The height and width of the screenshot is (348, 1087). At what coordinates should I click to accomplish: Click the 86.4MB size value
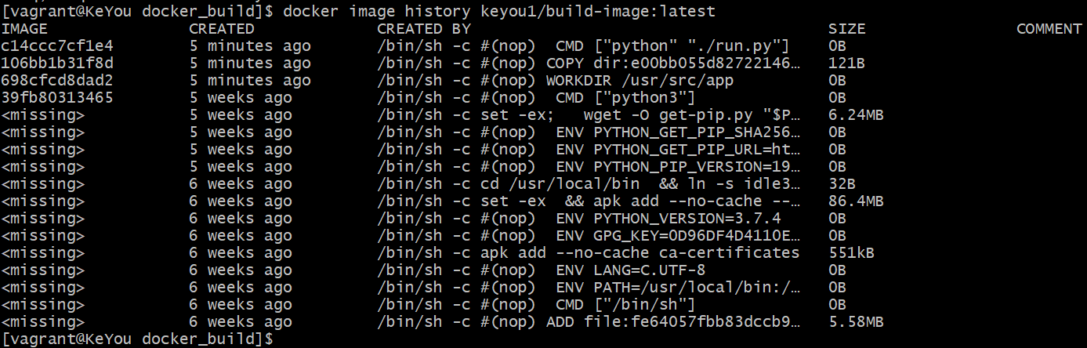[856, 201]
